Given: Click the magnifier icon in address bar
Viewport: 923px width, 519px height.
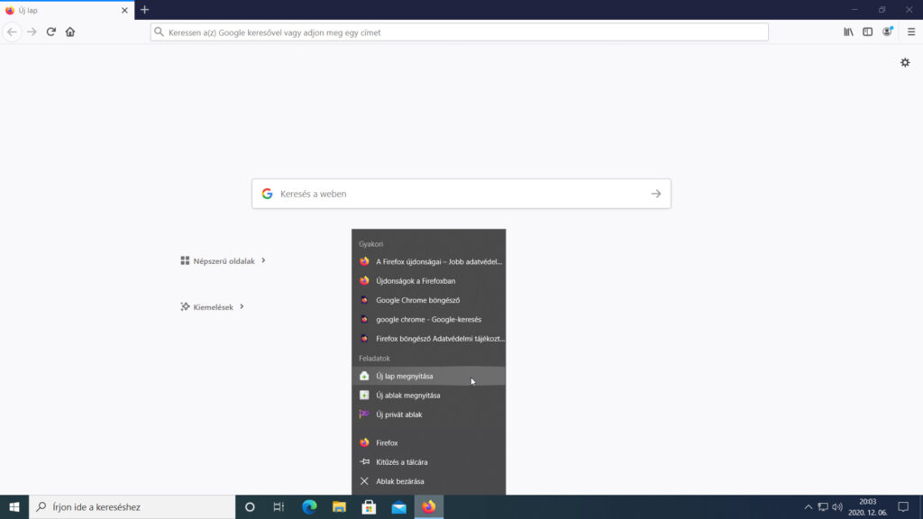Looking at the screenshot, I should pos(159,32).
